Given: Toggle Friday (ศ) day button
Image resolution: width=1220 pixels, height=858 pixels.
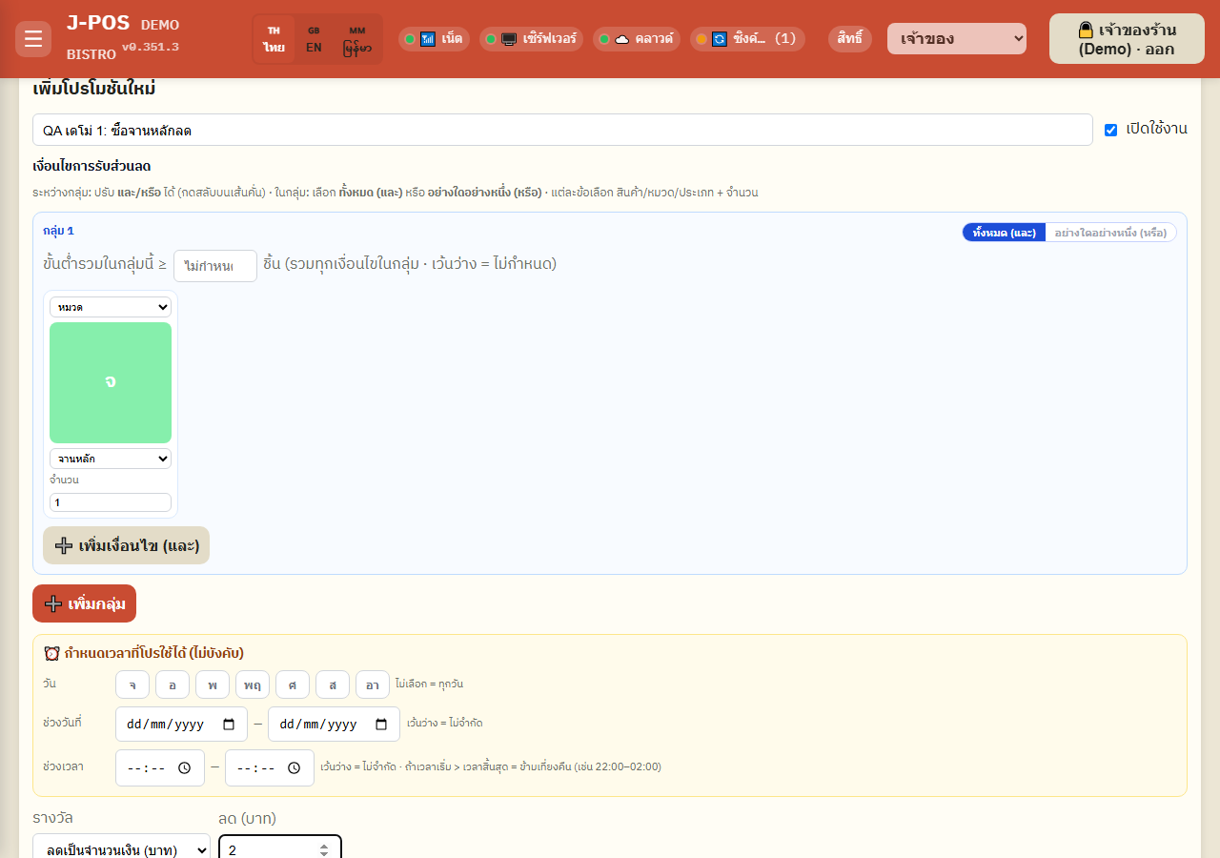Looking at the screenshot, I should 293,684.
